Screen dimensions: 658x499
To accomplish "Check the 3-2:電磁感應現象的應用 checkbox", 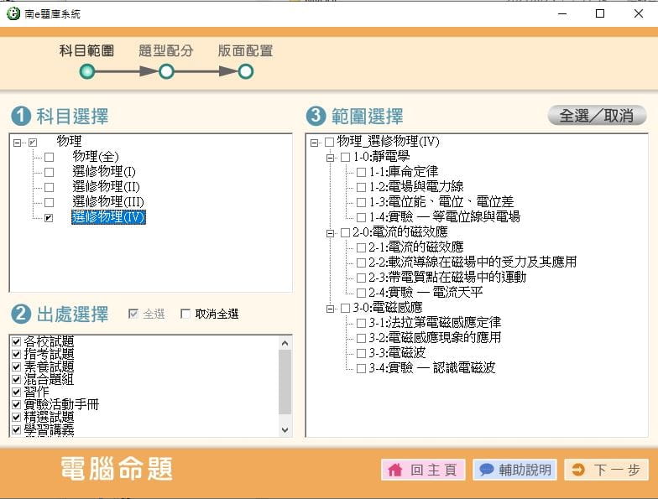I will pyautogui.click(x=361, y=339).
